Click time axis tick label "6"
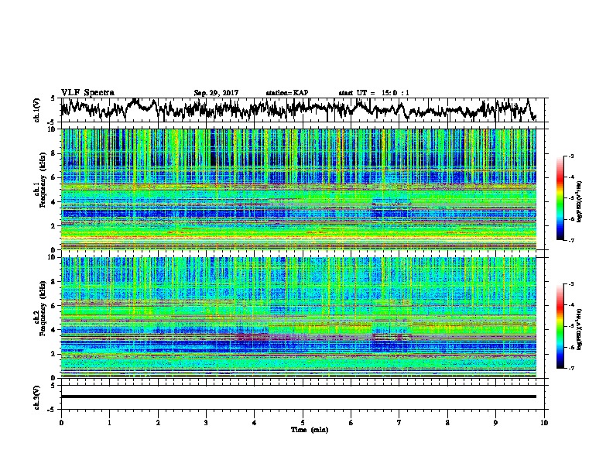Screen dimensions: 613x474 coord(351,423)
